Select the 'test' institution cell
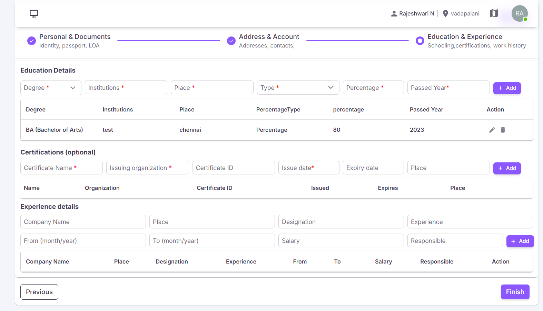The height and width of the screenshot is (311, 543). [x=108, y=130]
